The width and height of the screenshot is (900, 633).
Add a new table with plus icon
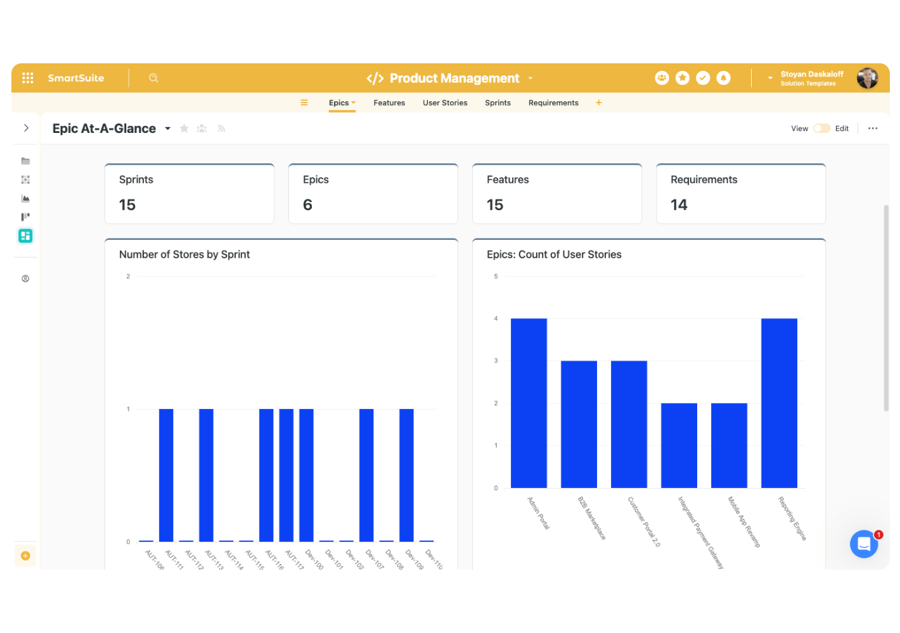click(598, 103)
